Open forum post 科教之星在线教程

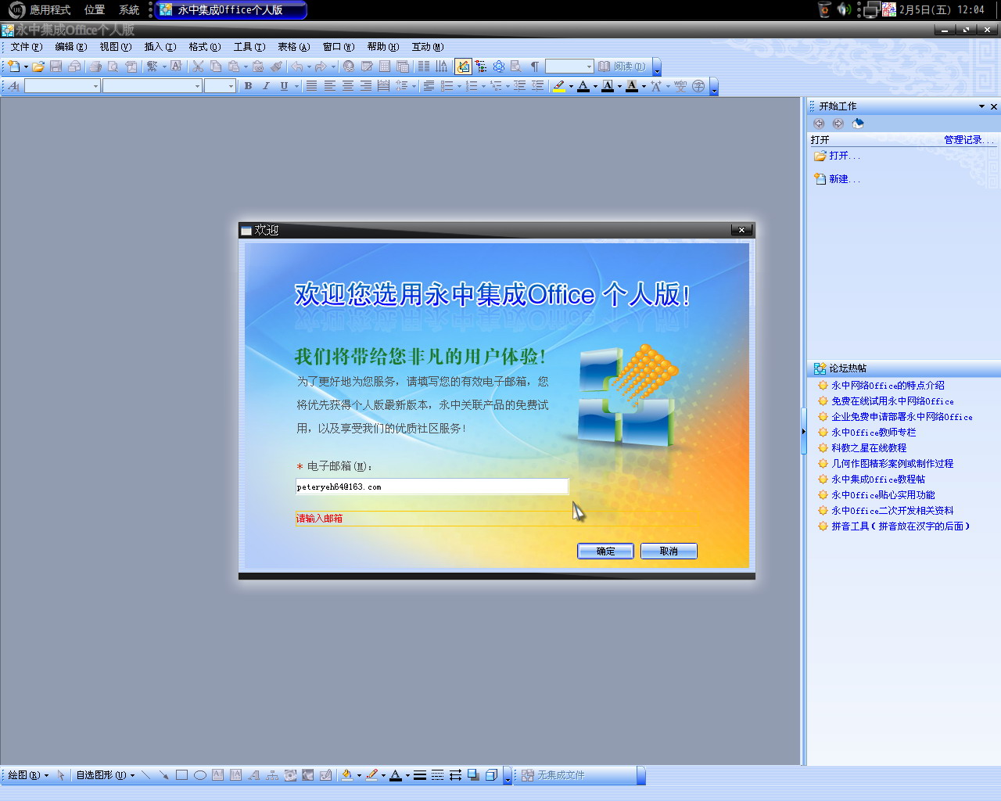click(x=869, y=448)
